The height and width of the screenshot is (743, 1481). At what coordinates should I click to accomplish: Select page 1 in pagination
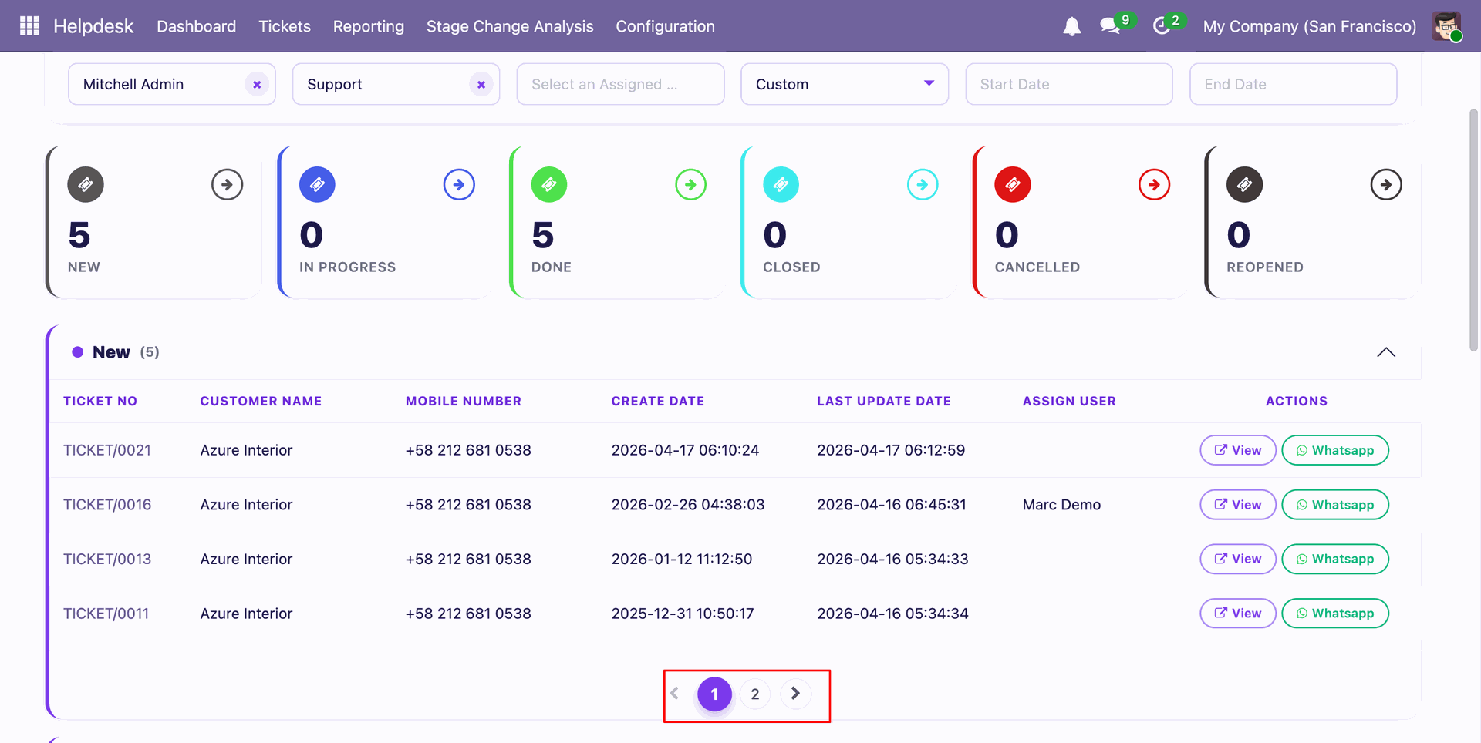click(x=714, y=694)
